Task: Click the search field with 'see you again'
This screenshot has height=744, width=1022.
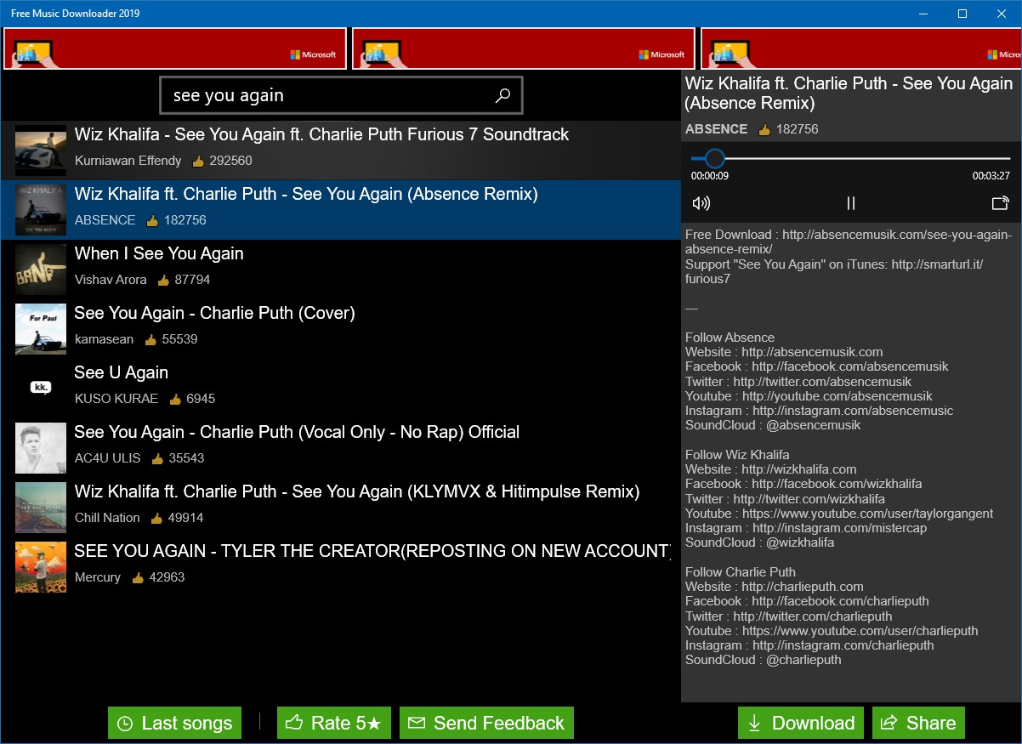Action: pyautogui.click(x=341, y=95)
